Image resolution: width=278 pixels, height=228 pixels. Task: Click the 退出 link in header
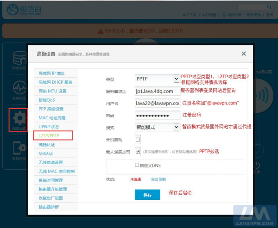[270, 15]
